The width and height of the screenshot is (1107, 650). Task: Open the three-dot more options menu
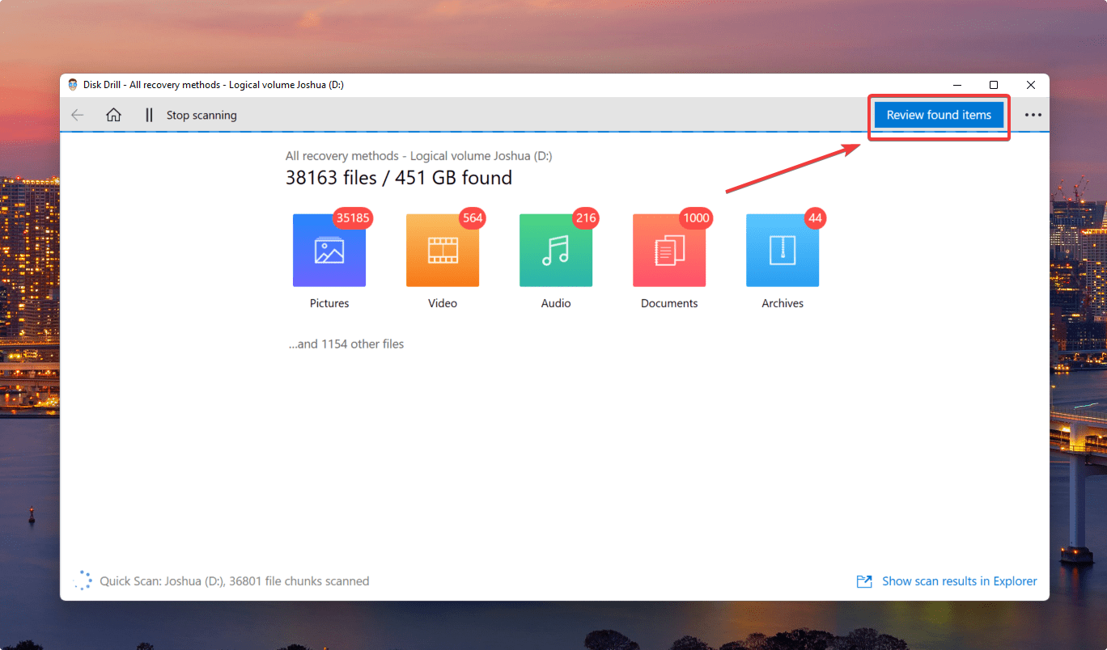(x=1033, y=115)
